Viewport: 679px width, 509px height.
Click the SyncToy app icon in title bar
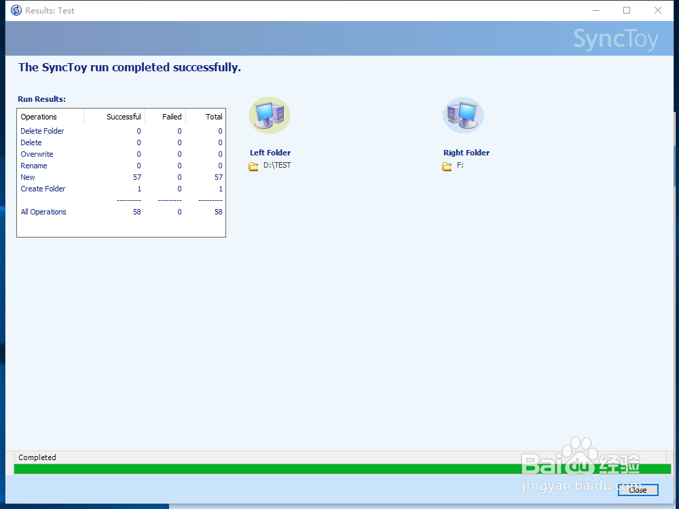(16, 10)
